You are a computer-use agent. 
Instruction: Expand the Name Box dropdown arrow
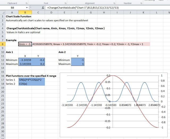click(27, 8)
